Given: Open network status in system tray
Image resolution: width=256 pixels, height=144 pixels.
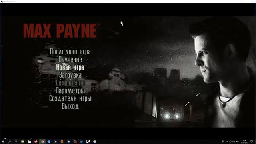Looking at the screenshot, I should tap(230, 142).
